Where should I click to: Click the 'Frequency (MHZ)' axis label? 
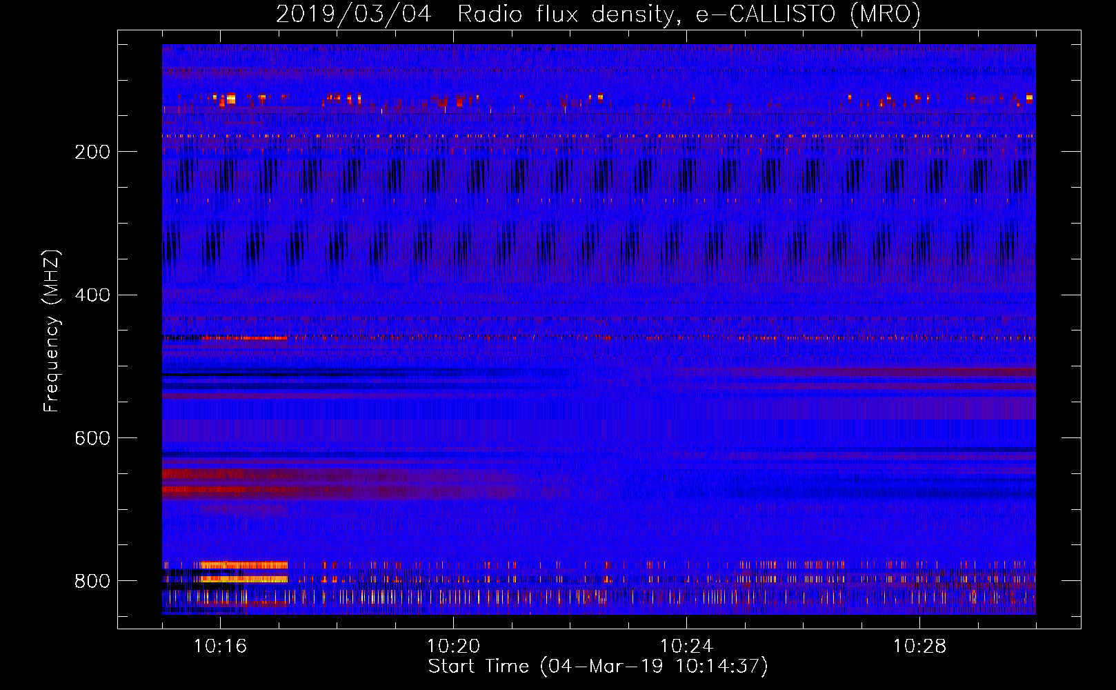tap(52, 331)
